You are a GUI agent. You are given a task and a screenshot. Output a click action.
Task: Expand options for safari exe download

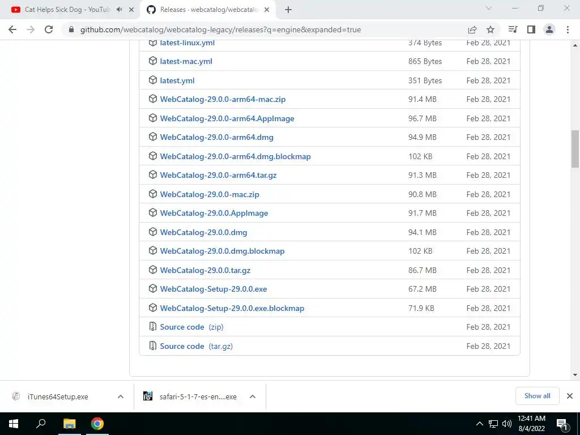[253, 396]
